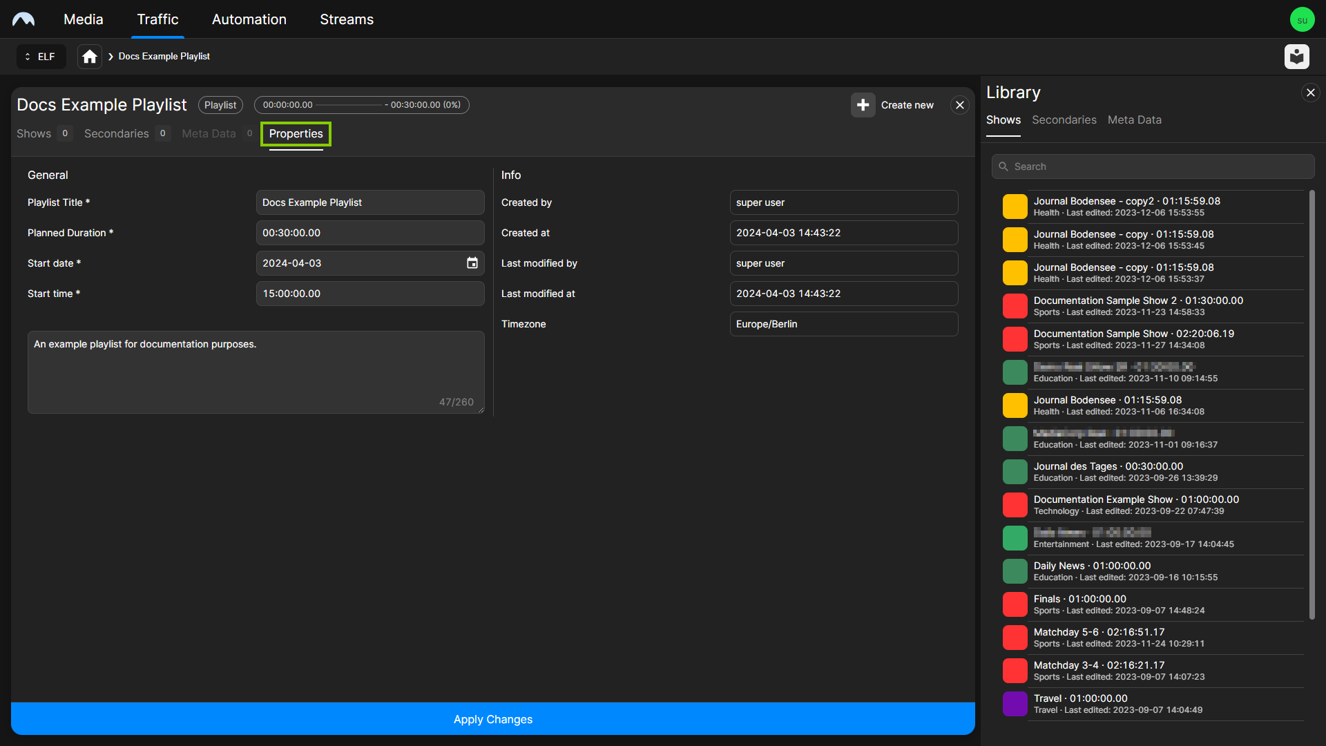Click the home breadcrumb icon
The height and width of the screenshot is (746, 1326).
(x=90, y=57)
